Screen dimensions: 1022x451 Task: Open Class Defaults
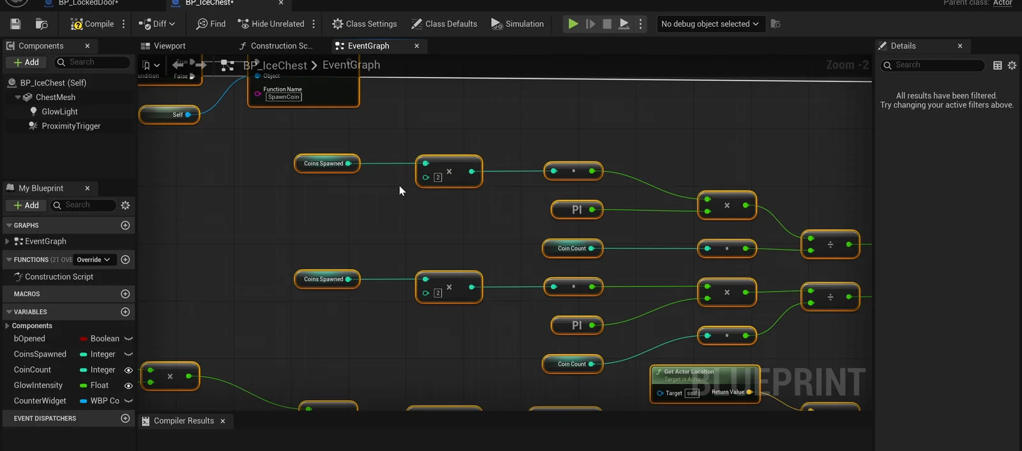445,24
